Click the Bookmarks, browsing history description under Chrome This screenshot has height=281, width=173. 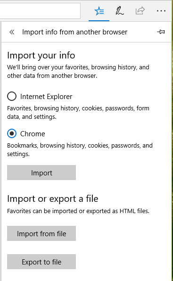click(80, 149)
